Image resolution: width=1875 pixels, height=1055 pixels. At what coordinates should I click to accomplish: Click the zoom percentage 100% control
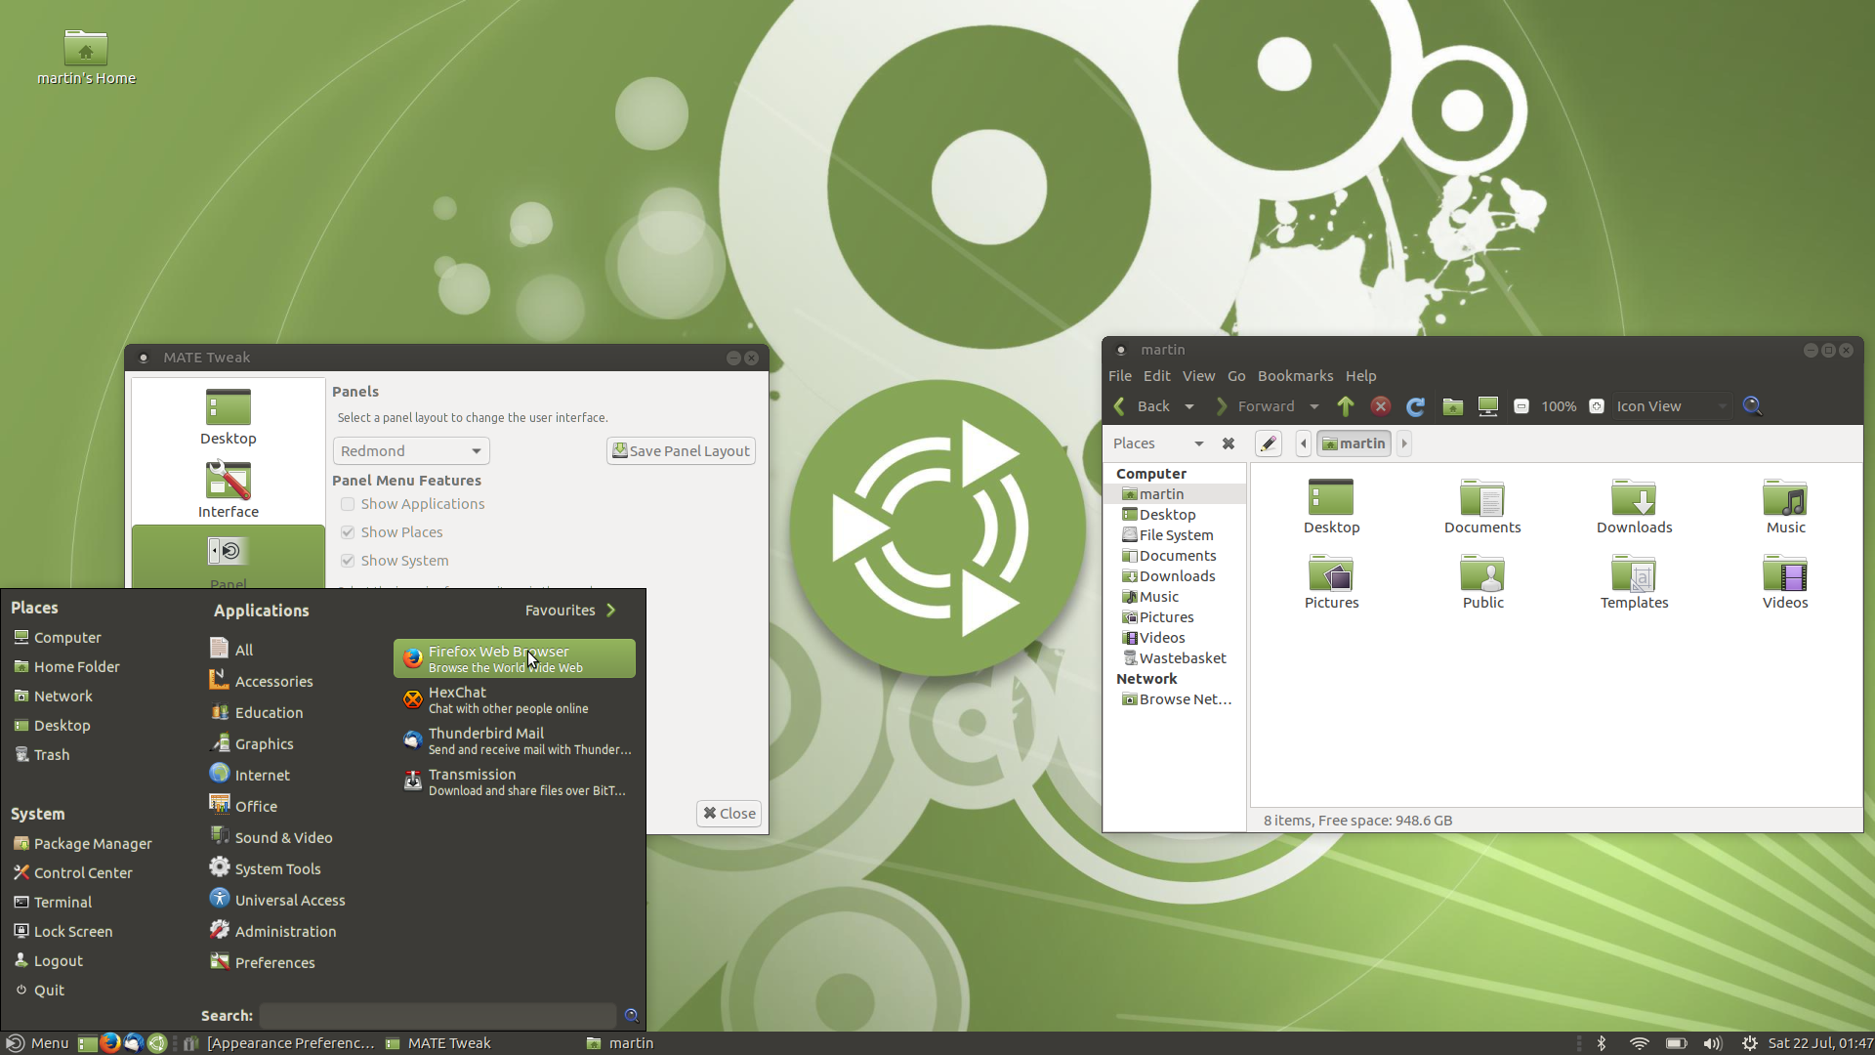click(x=1560, y=405)
